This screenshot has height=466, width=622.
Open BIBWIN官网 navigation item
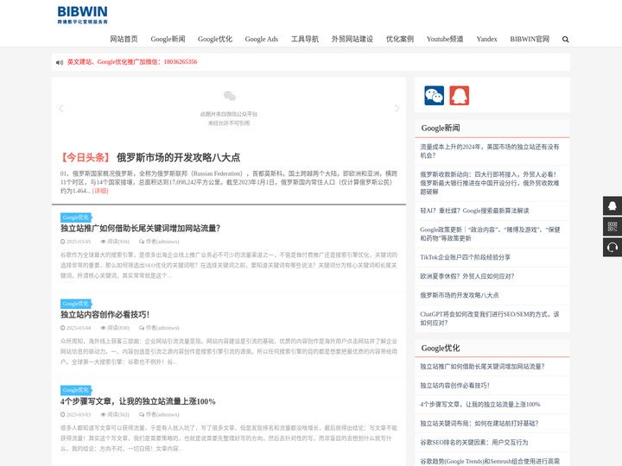(530, 39)
